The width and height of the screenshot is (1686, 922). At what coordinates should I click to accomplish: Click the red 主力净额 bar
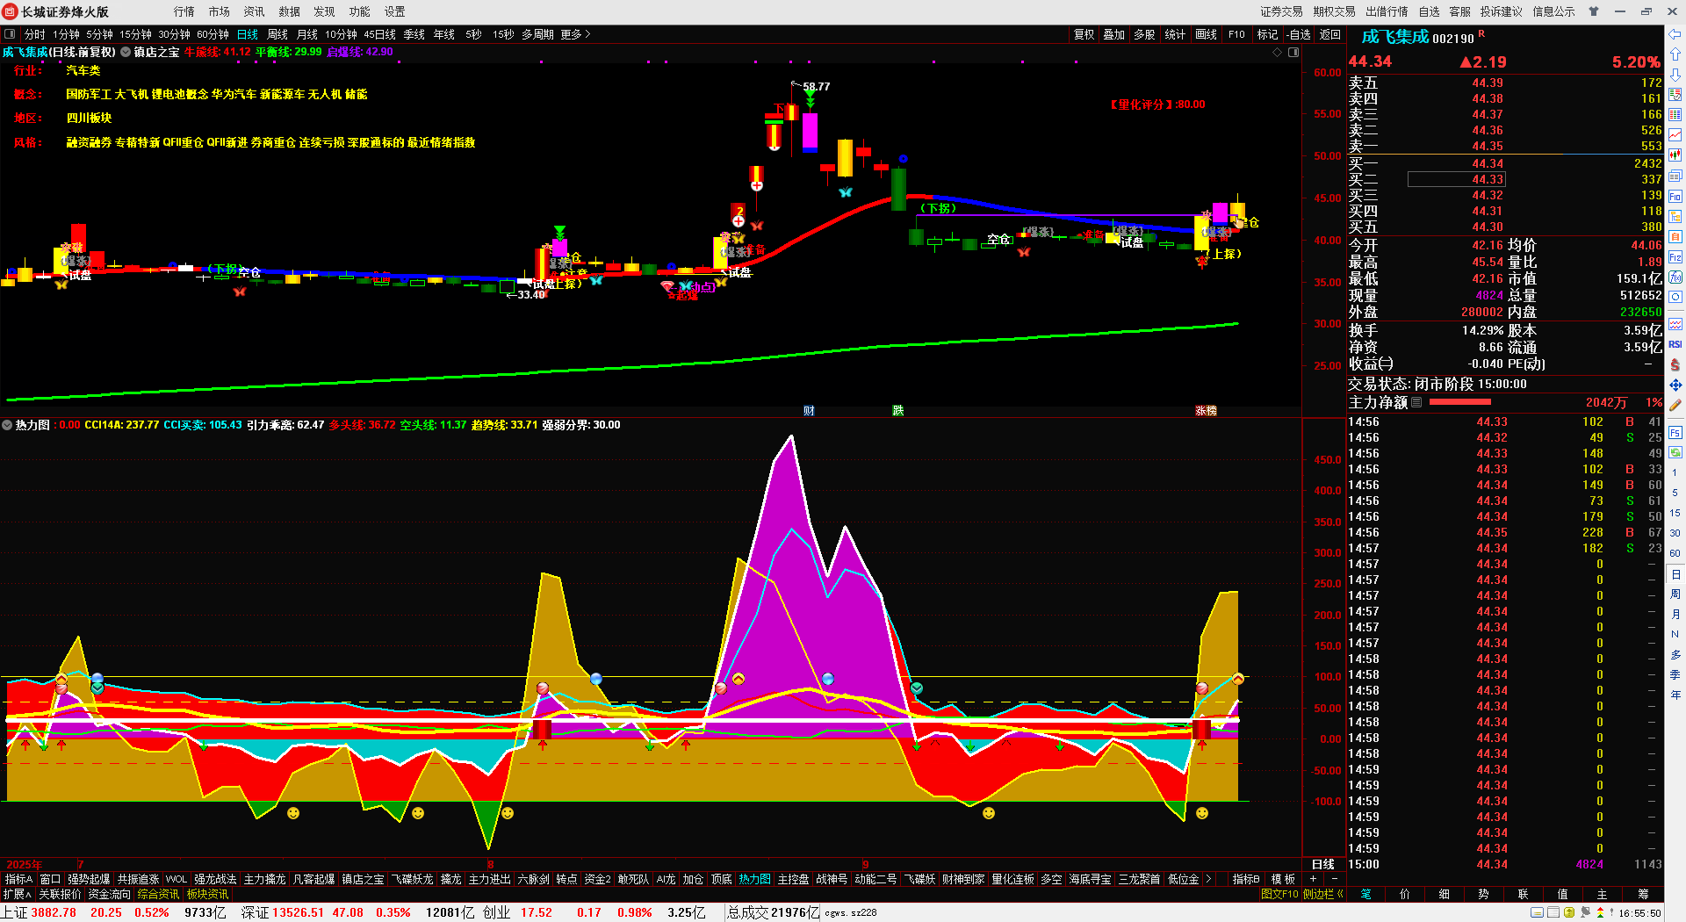pyautogui.click(x=1460, y=402)
